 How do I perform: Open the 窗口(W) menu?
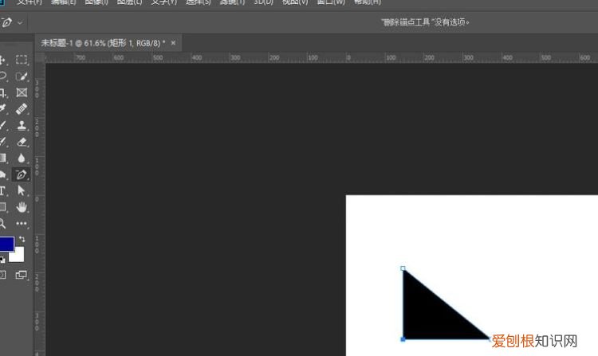click(331, 2)
